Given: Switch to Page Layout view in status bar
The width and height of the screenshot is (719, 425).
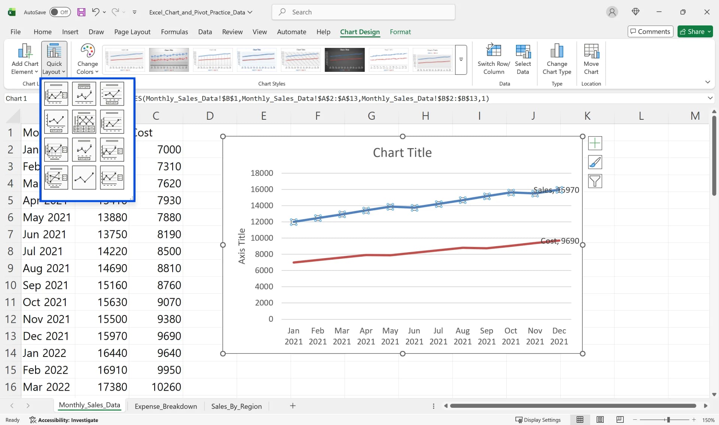Looking at the screenshot, I should pos(600,420).
